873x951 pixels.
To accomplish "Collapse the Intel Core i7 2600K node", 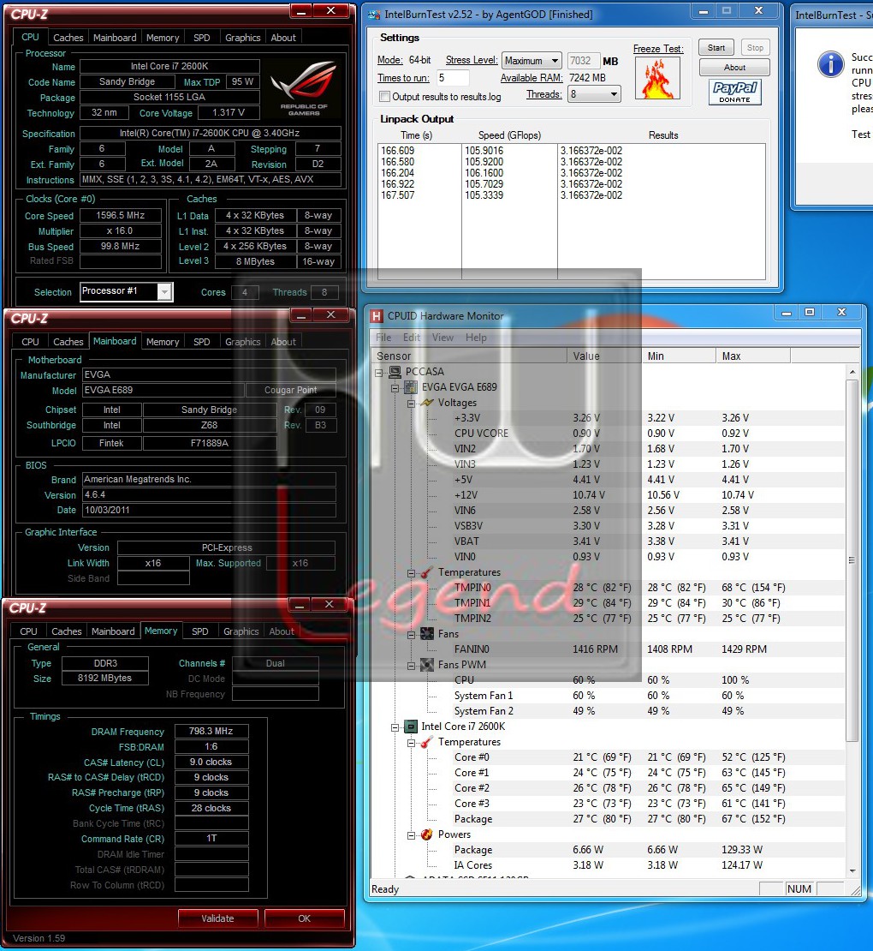I will coord(395,727).
